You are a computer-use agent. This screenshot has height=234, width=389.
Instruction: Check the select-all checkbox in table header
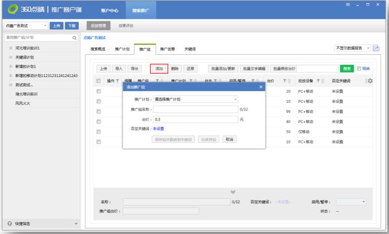pos(98,82)
